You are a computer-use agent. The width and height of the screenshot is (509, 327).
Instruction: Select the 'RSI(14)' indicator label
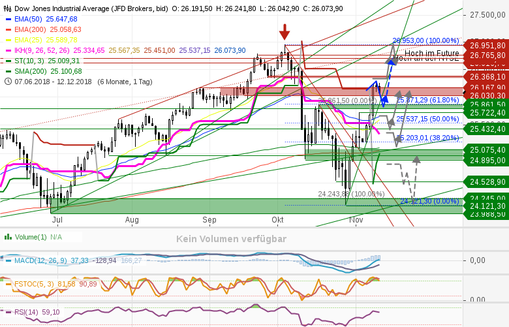[x=26, y=312]
